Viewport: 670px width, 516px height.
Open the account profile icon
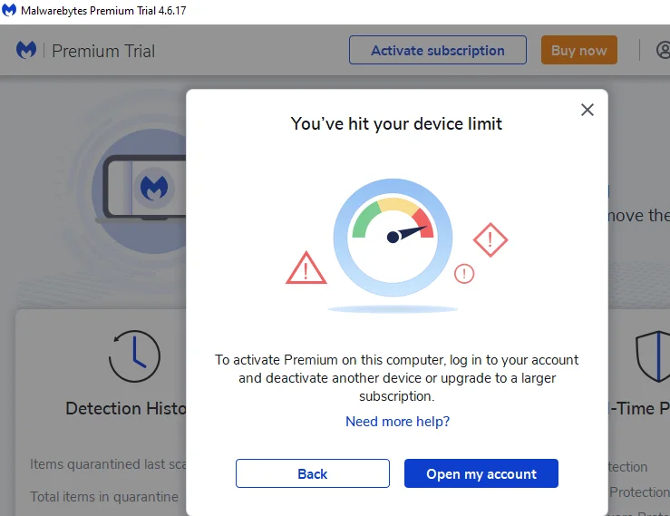pyautogui.click(x=663, y=50)
